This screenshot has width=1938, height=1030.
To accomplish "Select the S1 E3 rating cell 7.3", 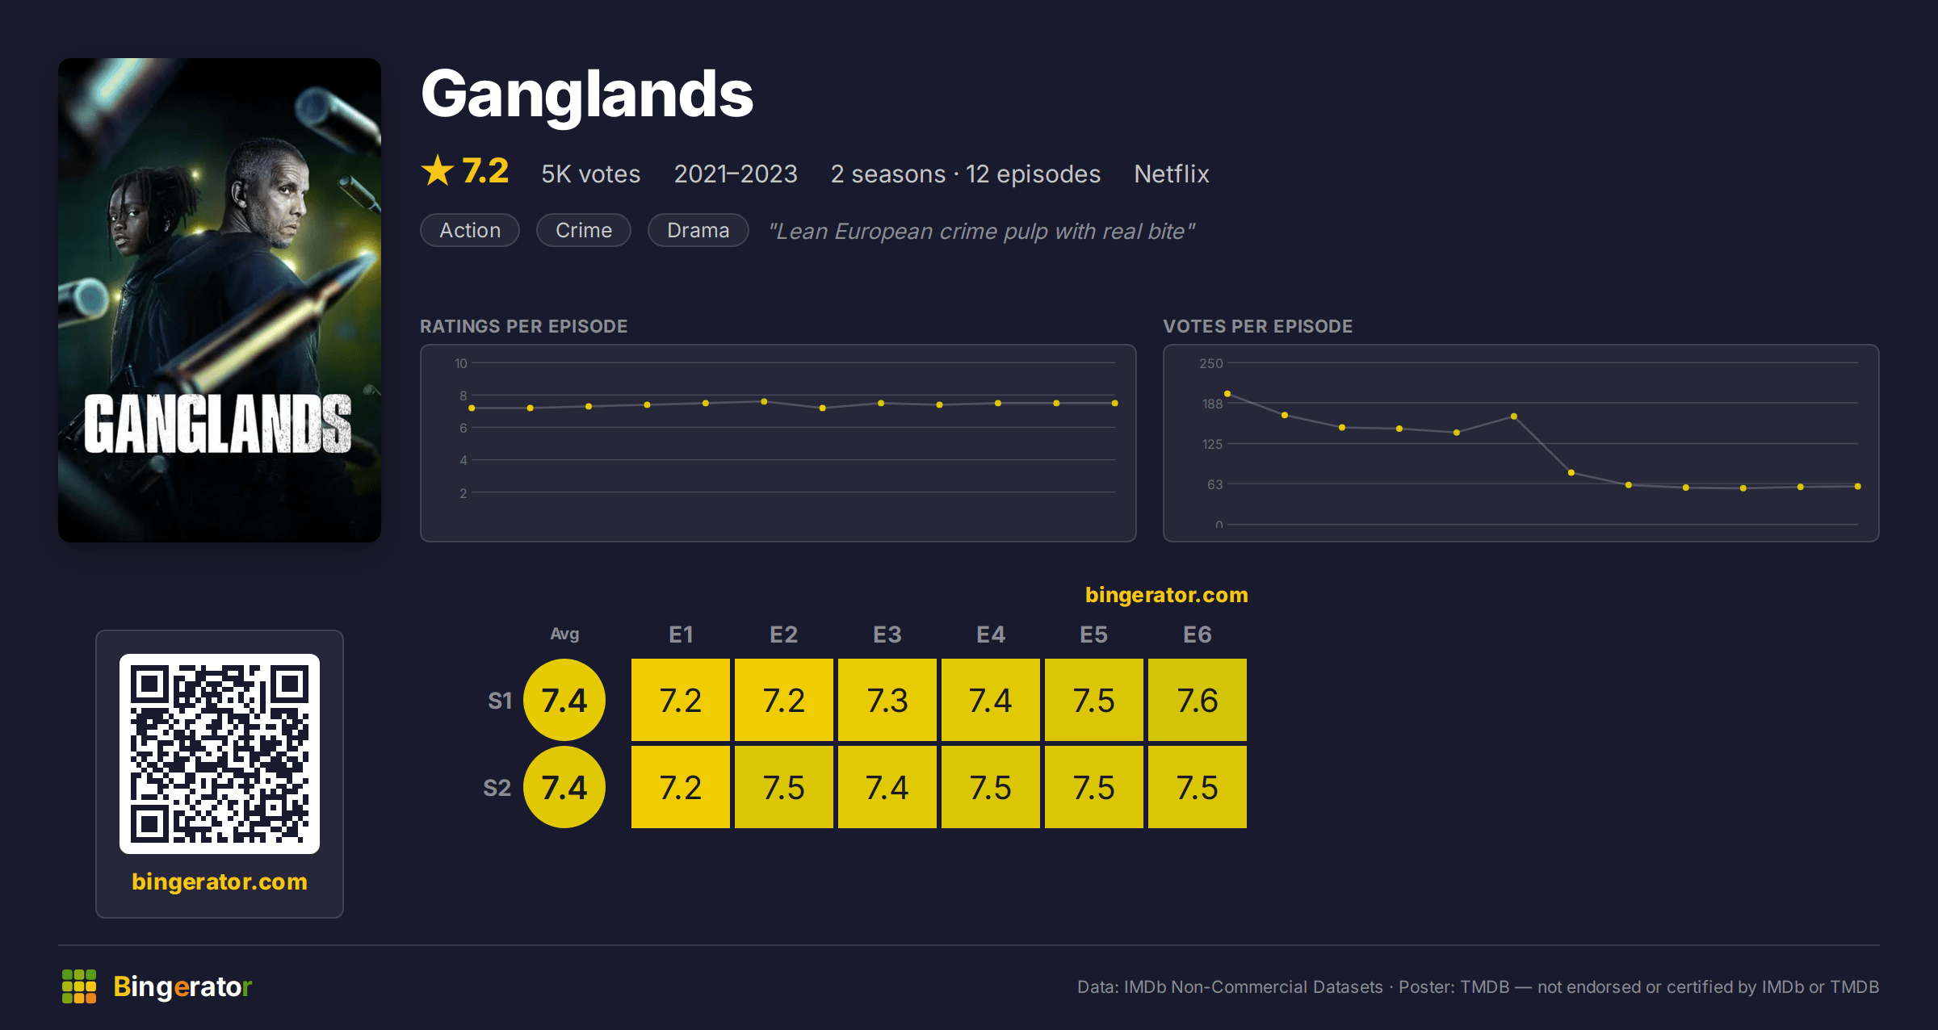I will coord(887,700).
